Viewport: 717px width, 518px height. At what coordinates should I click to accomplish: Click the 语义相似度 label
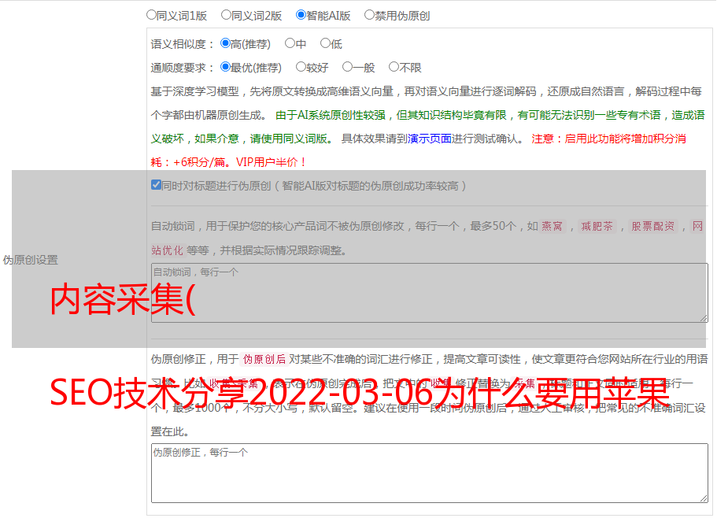(x=183, y=44)
